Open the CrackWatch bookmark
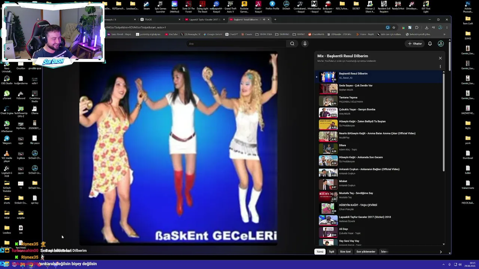Image resolution: width=479 pixels, height=269 pixels. (x=316, y=34)
